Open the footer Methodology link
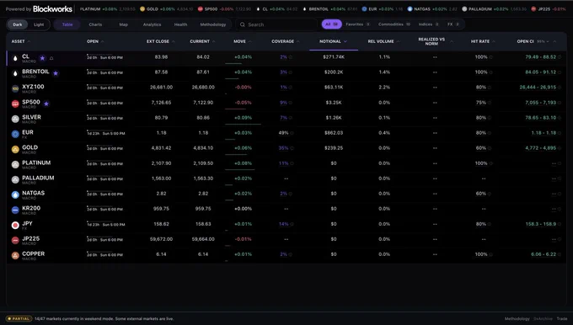Image resolution: width=573 pixels, height=325 pixels. click(517, 319)
